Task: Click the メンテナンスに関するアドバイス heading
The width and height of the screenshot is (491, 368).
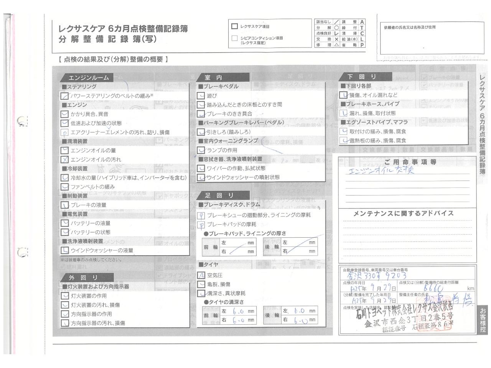Action: tap(403, 214)
